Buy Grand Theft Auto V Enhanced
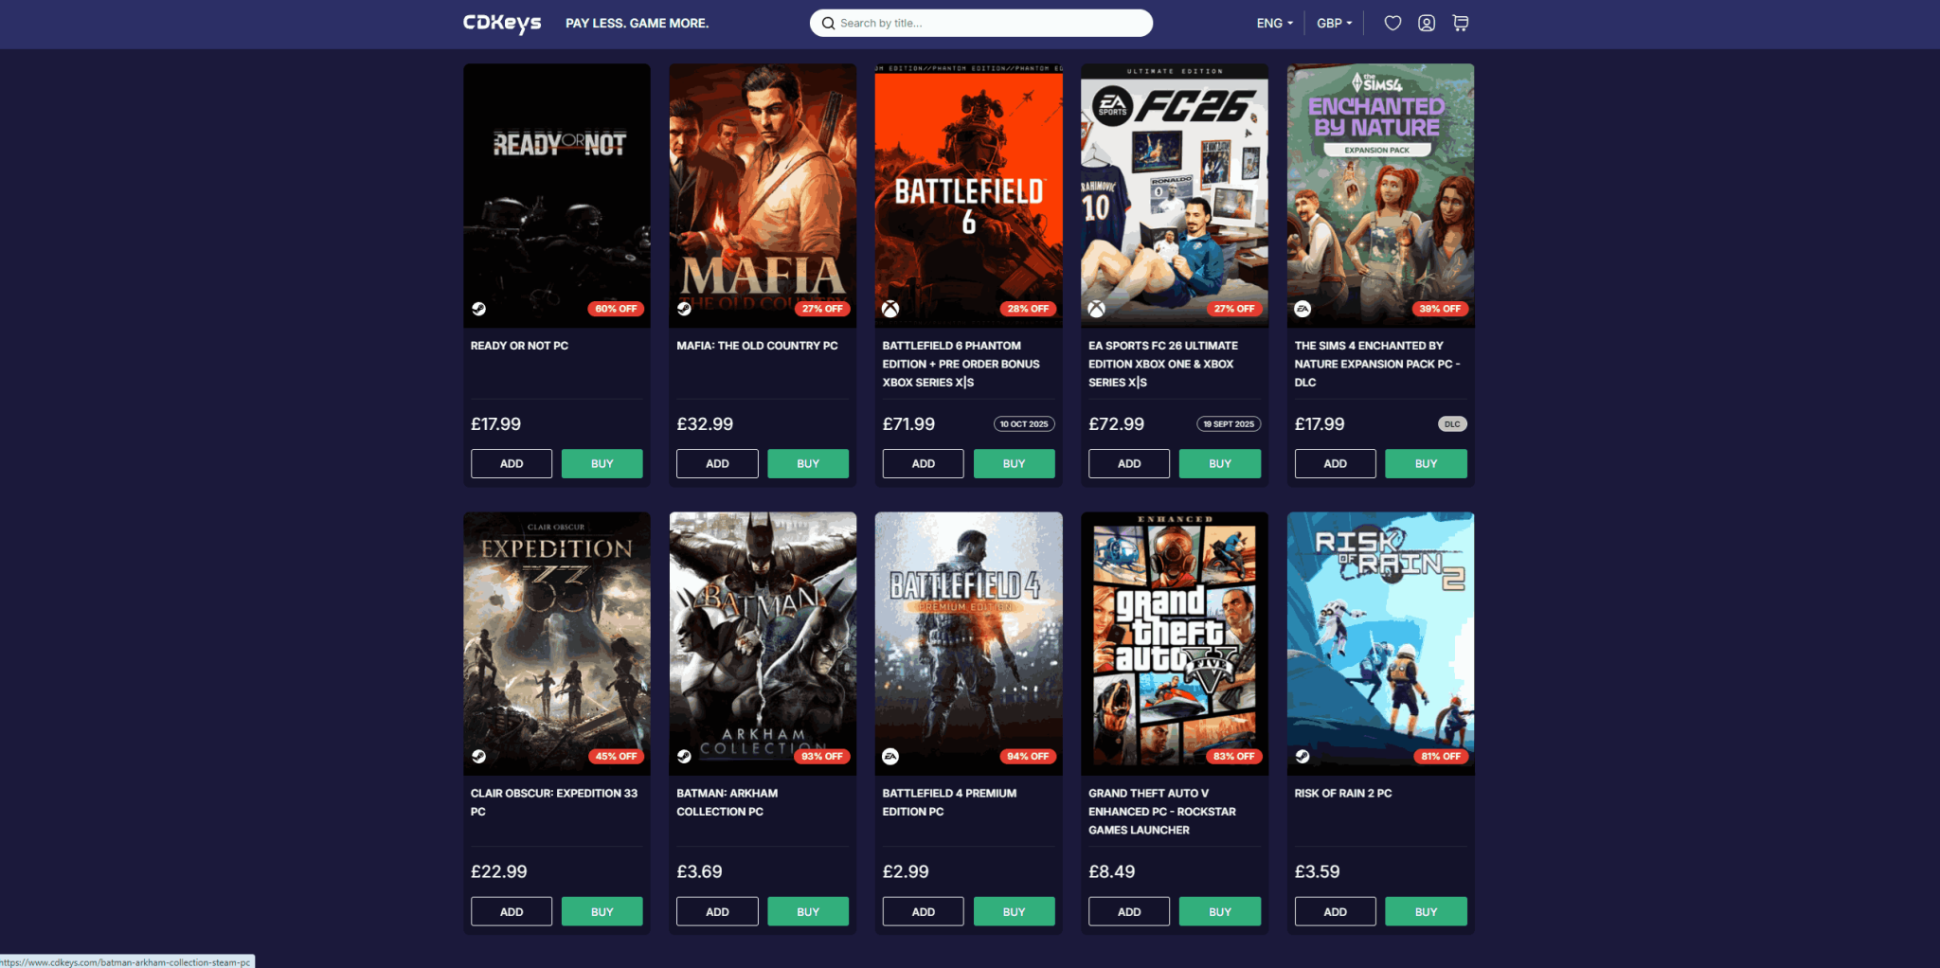This screenshot has height=968, width=1940. (x=1219, y=910)
